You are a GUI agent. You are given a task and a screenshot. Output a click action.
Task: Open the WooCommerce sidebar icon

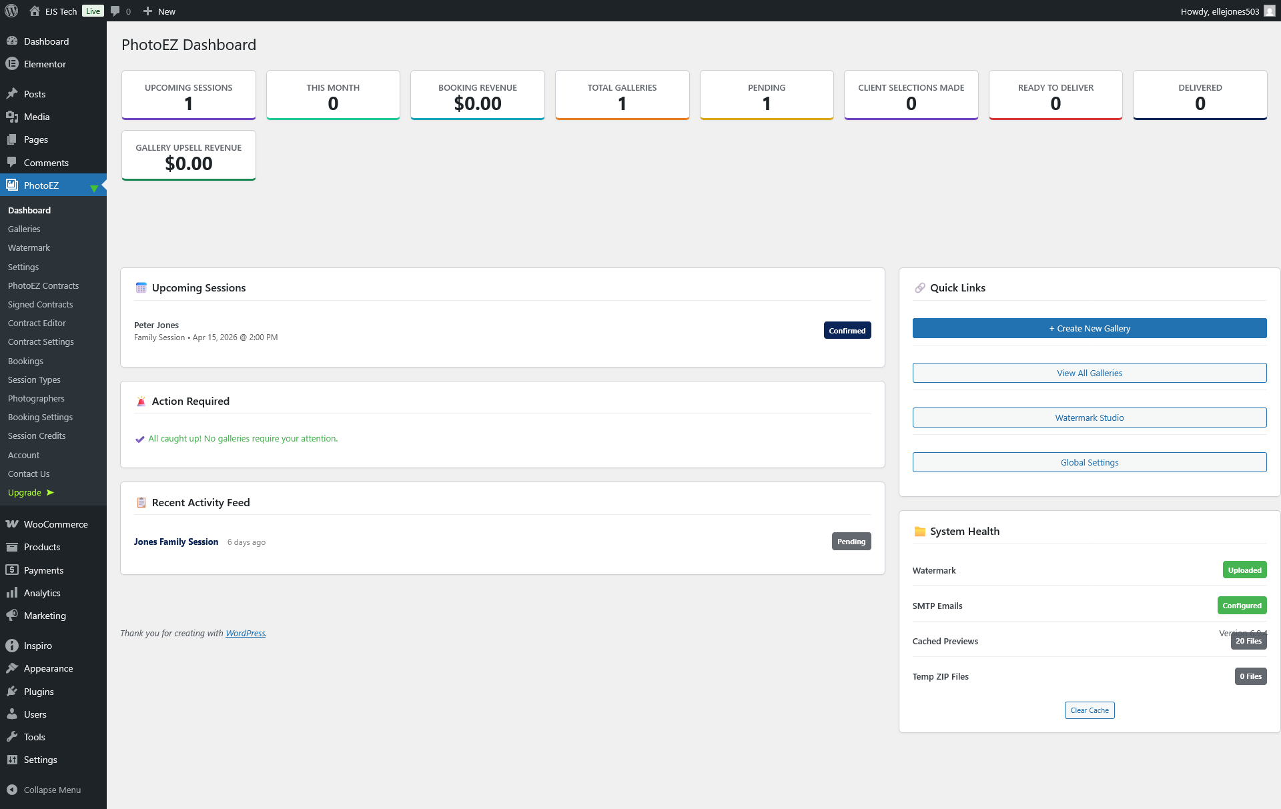[12, 524]
